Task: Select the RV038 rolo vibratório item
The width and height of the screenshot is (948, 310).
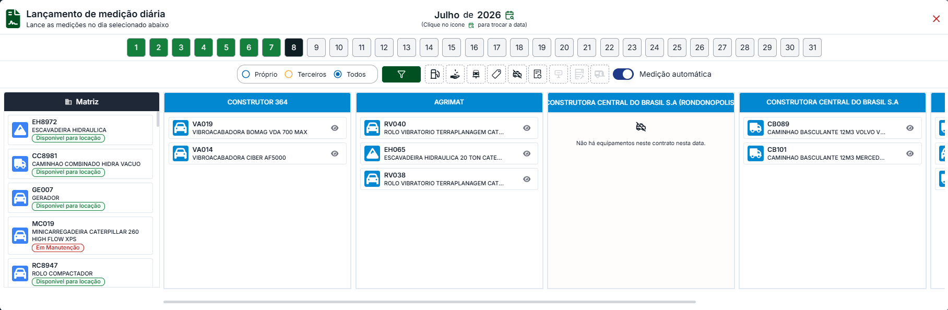Action: coord(449,179)
